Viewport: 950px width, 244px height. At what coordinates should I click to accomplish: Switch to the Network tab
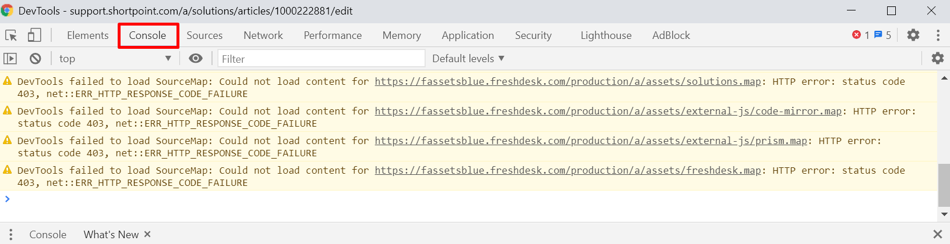tap(263, 35)
